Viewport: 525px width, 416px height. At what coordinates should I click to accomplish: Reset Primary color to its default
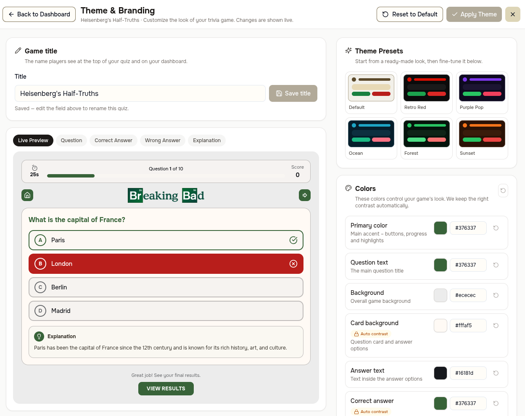(496, 228)
